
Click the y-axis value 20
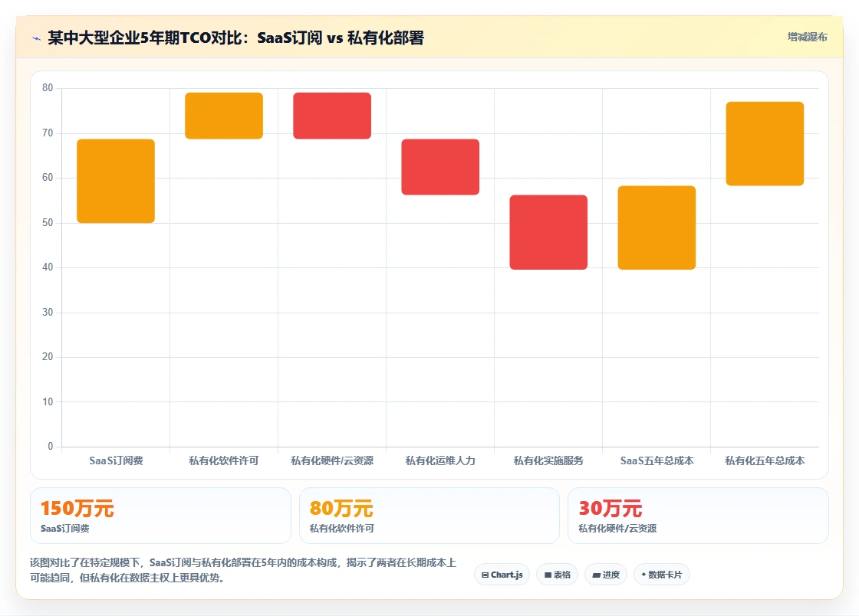pos(48,357)
